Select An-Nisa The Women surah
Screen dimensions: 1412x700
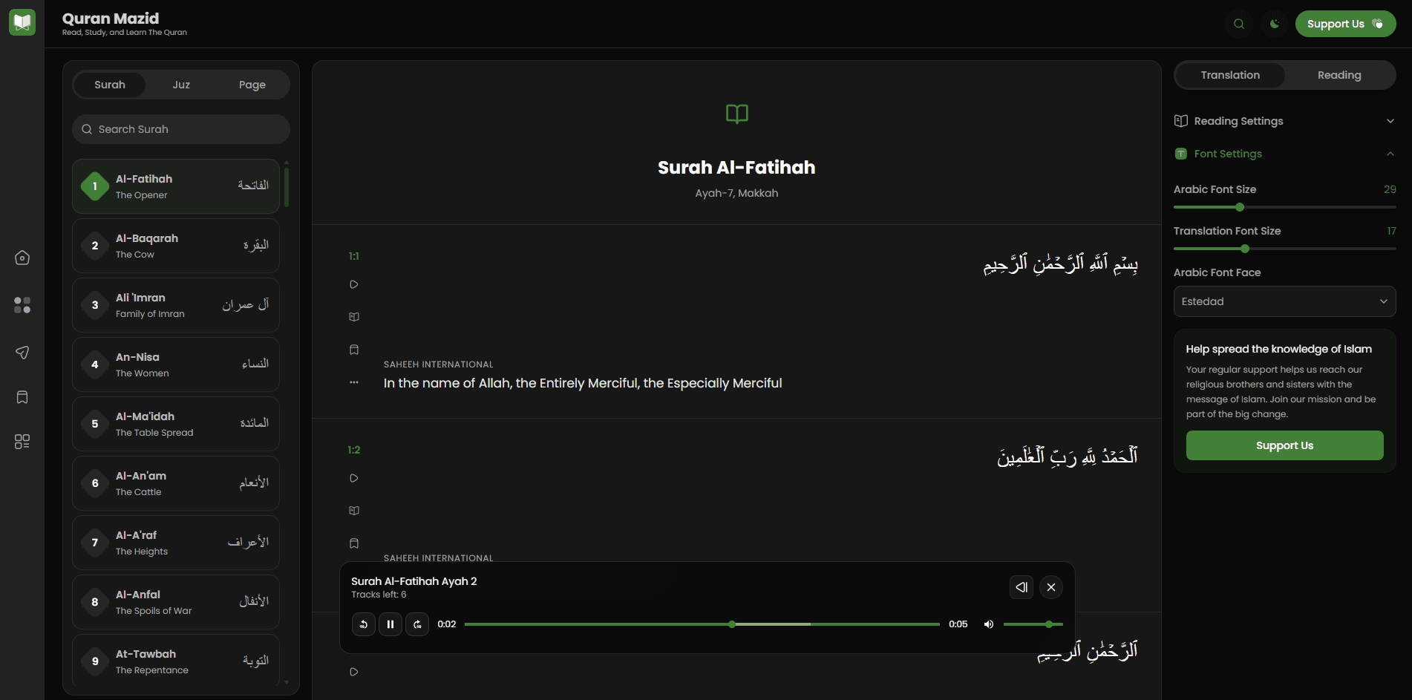[x=176, y=364]
